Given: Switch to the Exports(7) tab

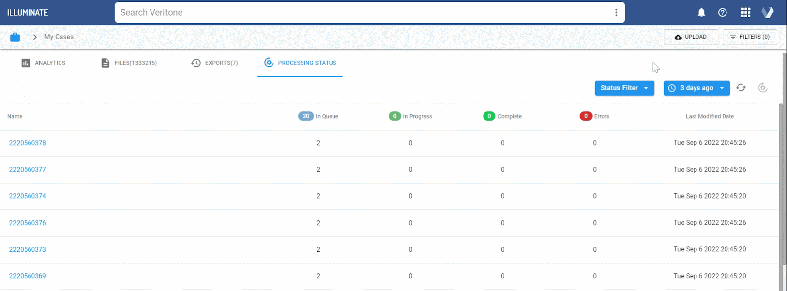Looking at the screenshot, I should 214,63.
